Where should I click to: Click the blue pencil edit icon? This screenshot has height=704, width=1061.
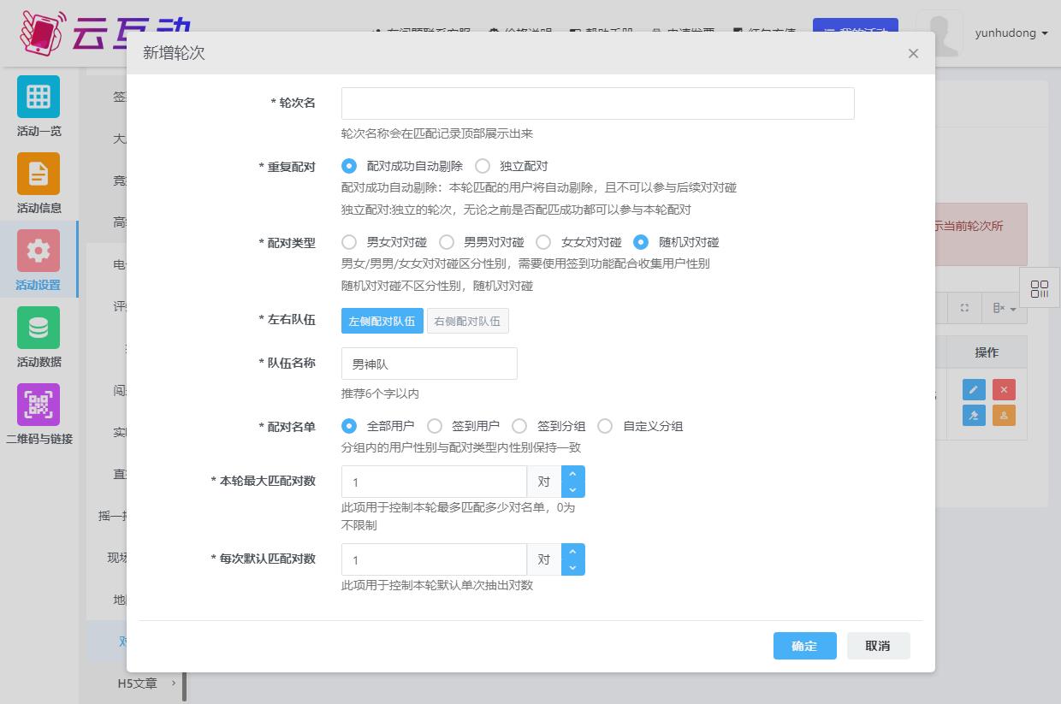coord(974,390)
